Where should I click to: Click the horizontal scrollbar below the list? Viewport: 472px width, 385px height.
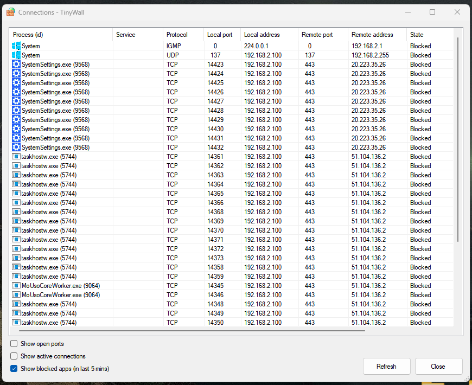[192, 331]
